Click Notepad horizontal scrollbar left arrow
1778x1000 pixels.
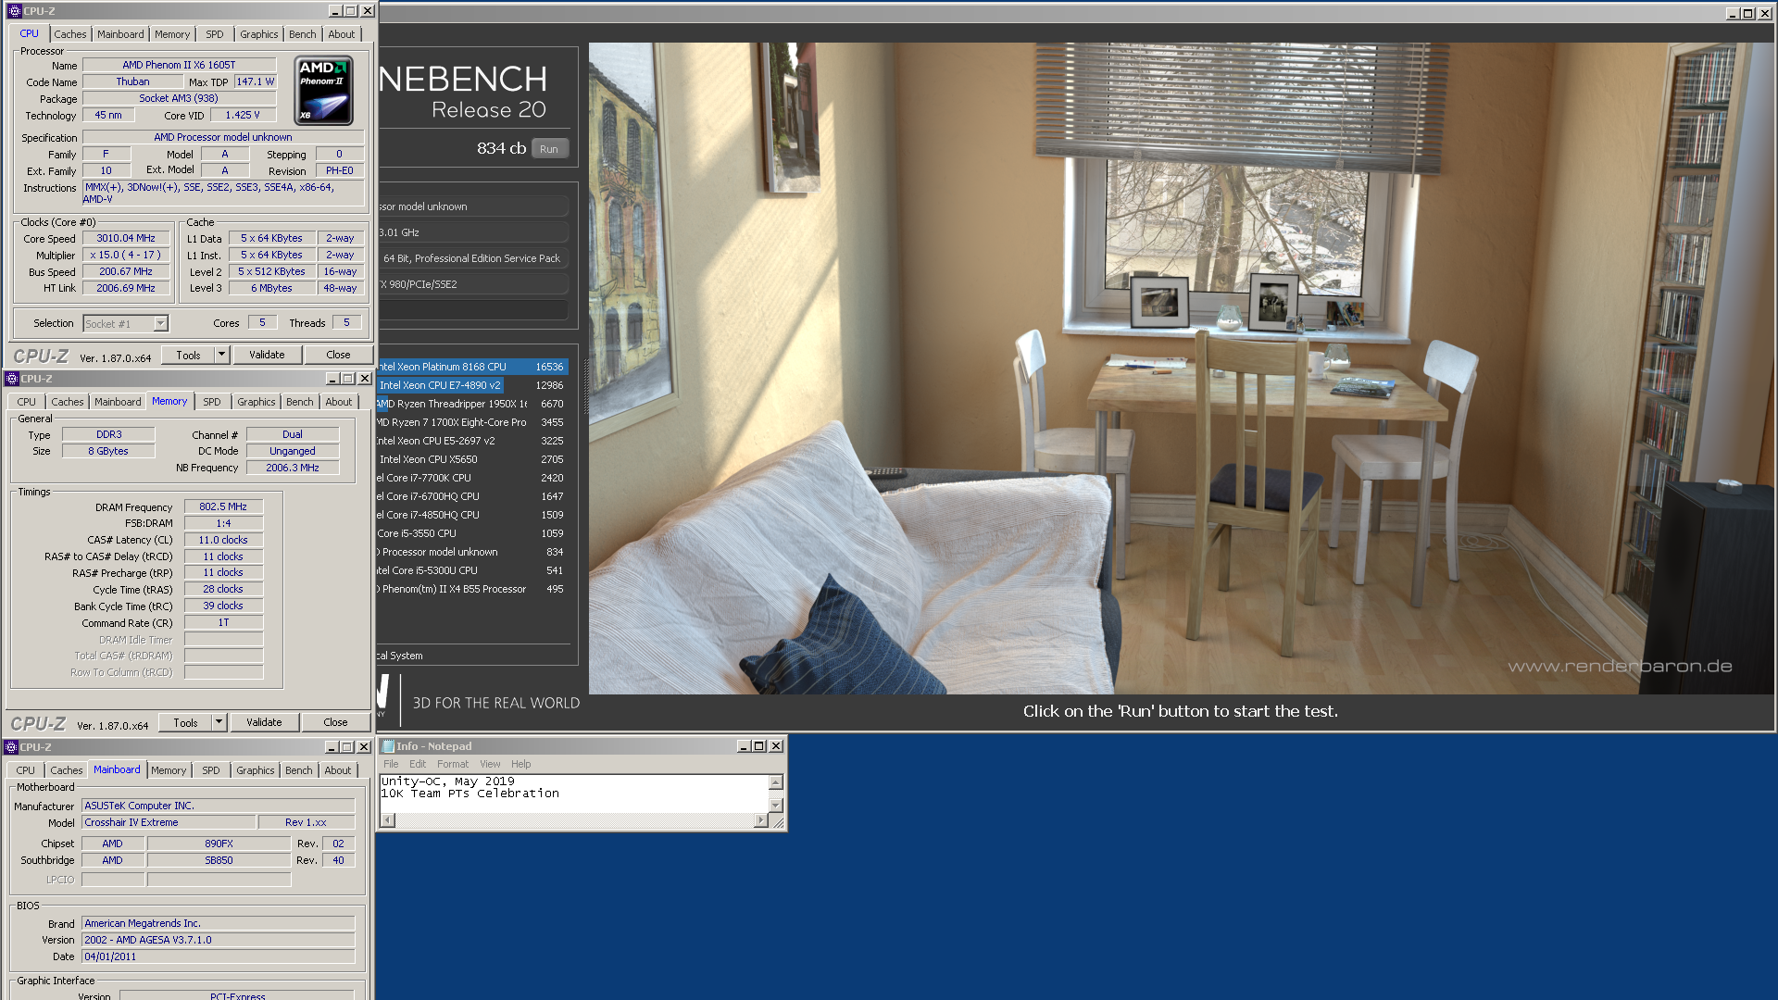(388, 820)
